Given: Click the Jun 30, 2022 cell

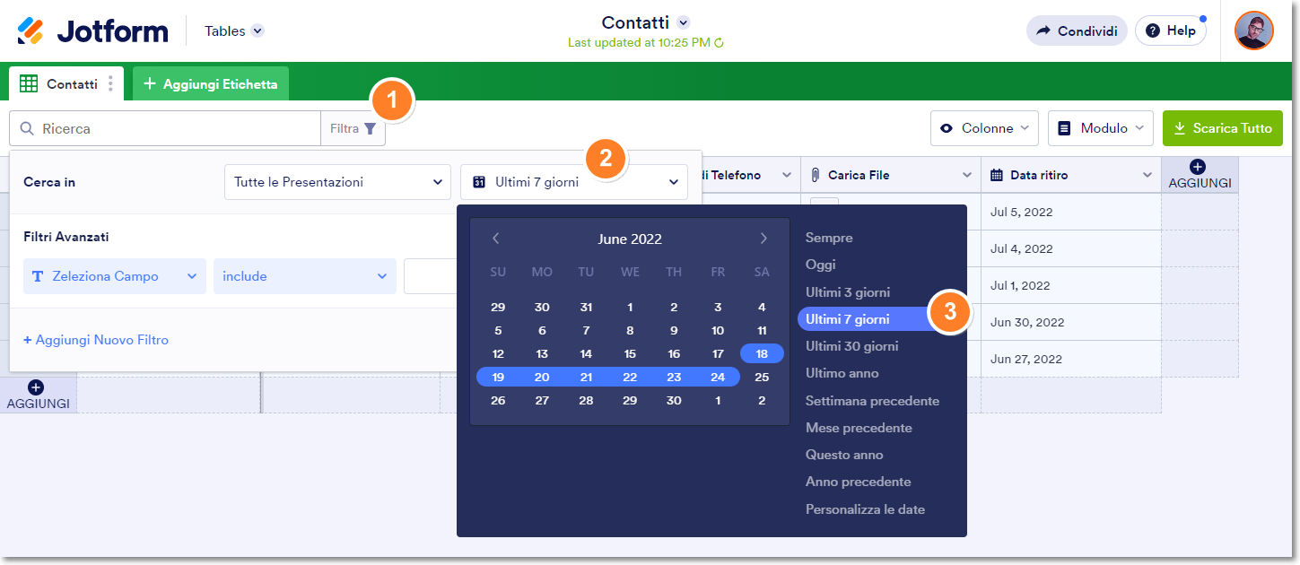Looking at the screenshot, I should point(1070,322).
